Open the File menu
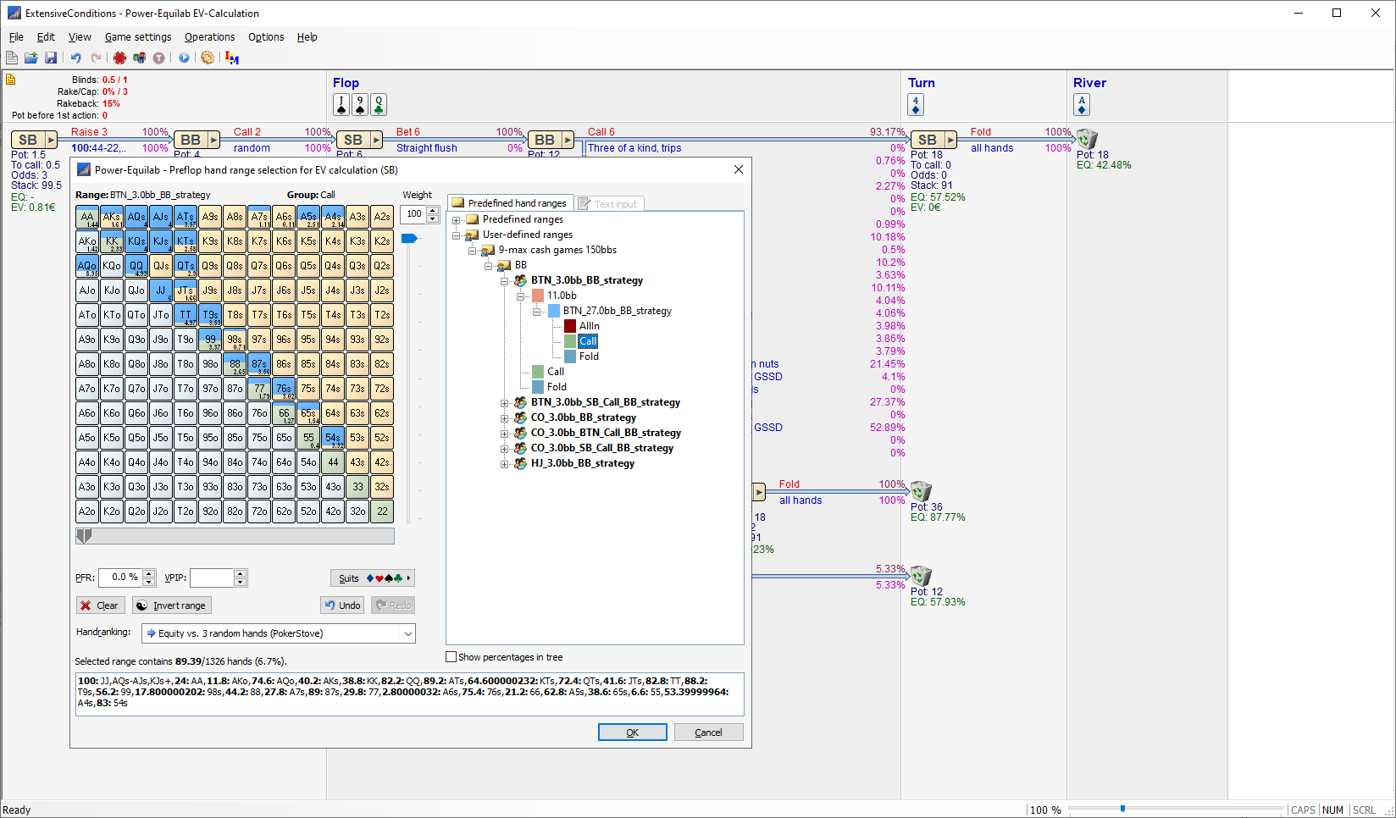Screen dimensions: 1396x818 [x=16, y=37]
